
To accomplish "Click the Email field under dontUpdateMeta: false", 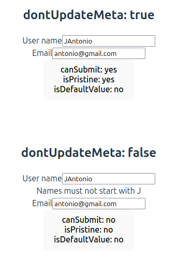I will tap(99, 204).
